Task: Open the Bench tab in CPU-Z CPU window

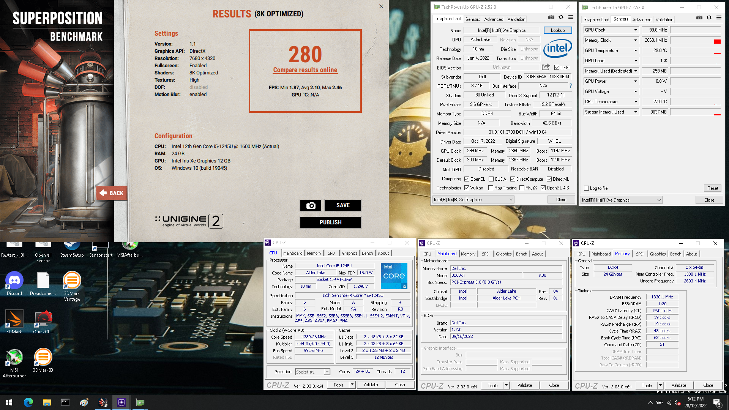Action: [x=367, y=253]
